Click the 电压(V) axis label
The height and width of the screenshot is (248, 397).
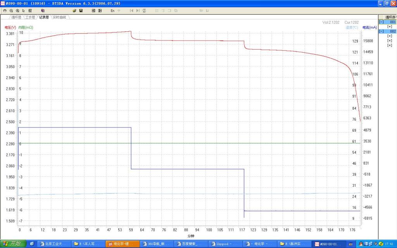[10, 28]
